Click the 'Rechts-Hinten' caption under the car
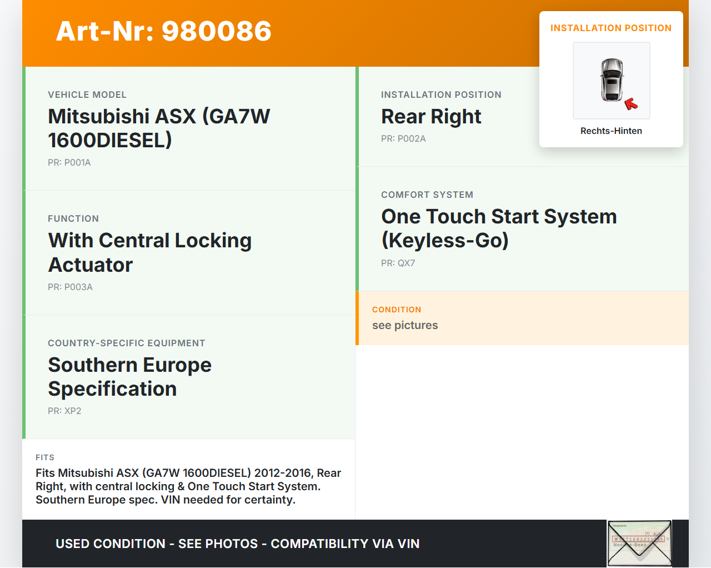711x568 pixels. tap(611, 131)
